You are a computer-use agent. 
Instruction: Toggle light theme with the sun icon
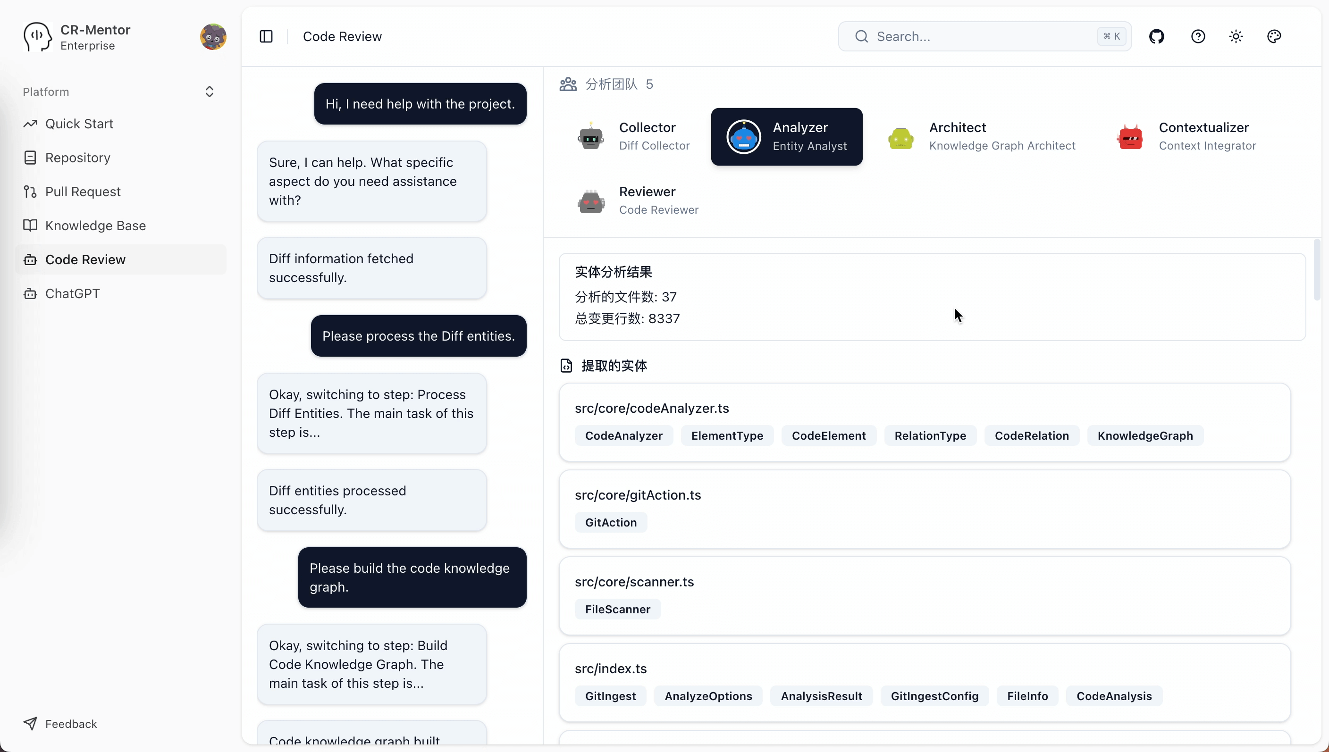(1236, 36)
